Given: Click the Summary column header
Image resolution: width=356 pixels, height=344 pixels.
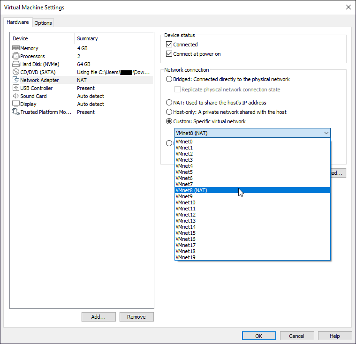Looking at the screenshot, I should point(87,38).
